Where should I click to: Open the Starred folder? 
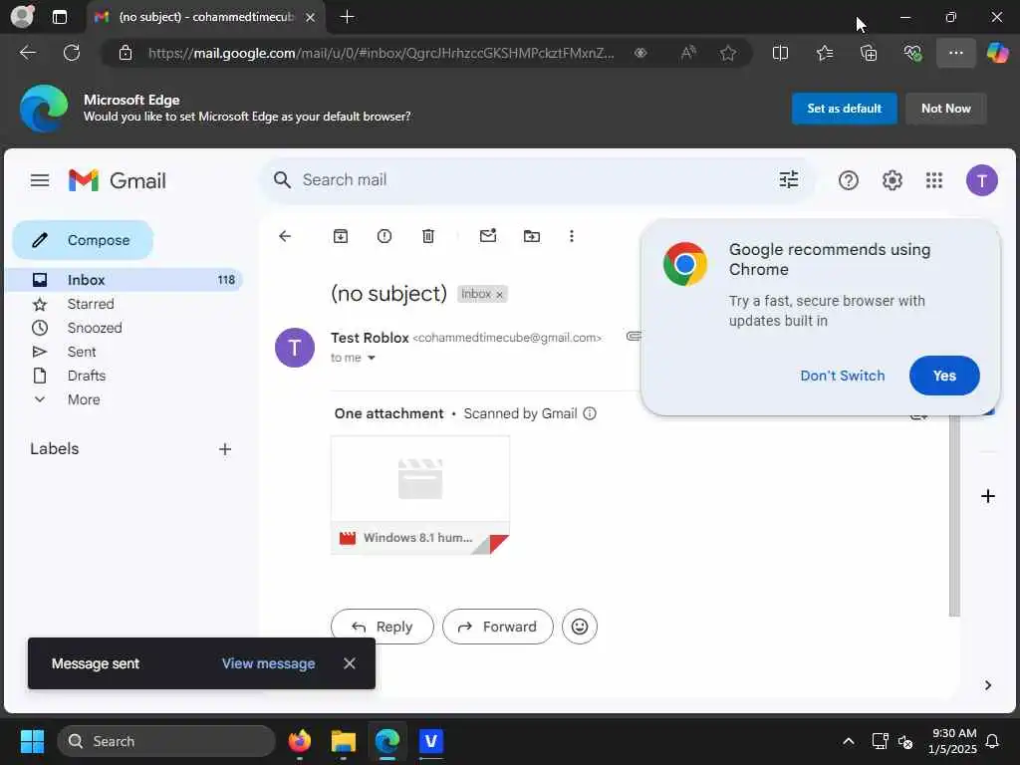click(91, 304)
